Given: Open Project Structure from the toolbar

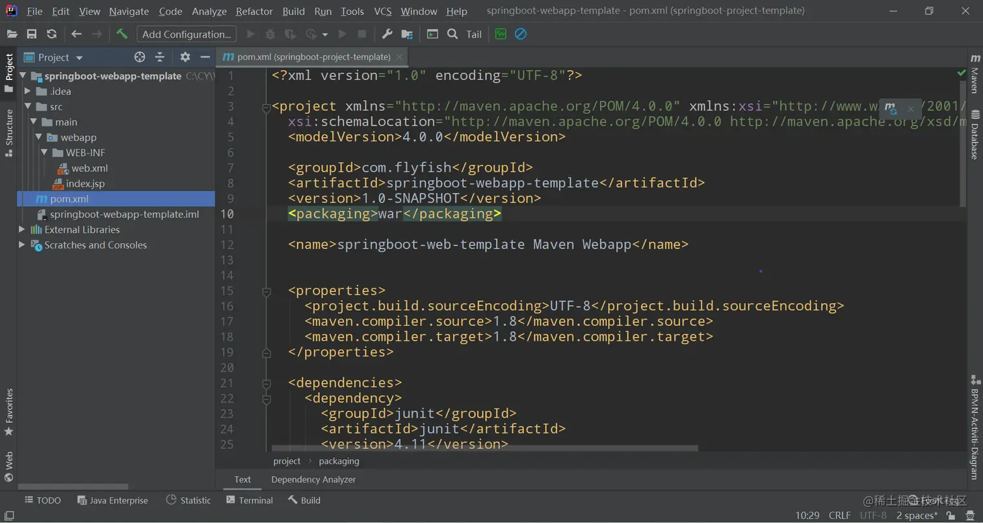Looking at the screenshot, I should (407, 34).
